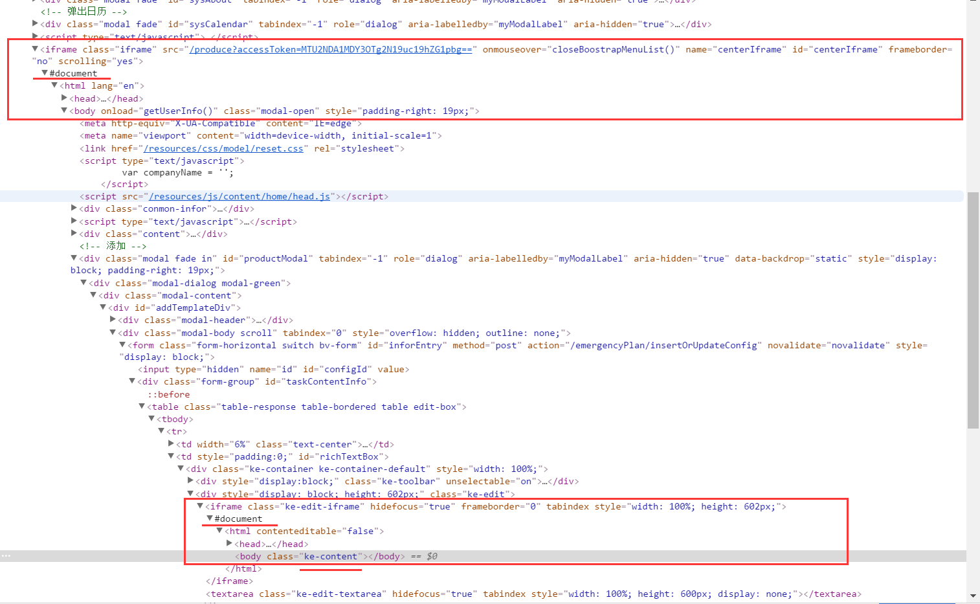The height and width of the screenshot is (604, 980).
Task: Collapse the tr node
Action: coord(161,431)
